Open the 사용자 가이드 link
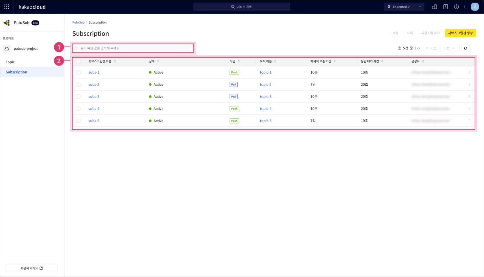Viewport: 484px width, 277px height. (x=32, y=268)
